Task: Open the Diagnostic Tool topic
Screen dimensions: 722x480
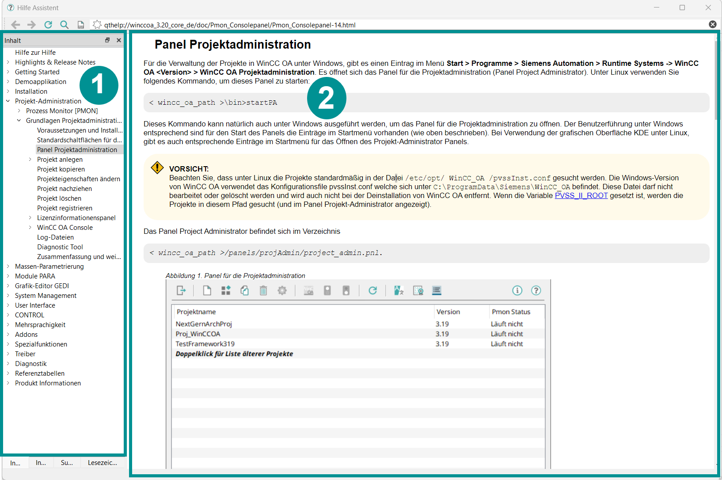Action: 60,247
